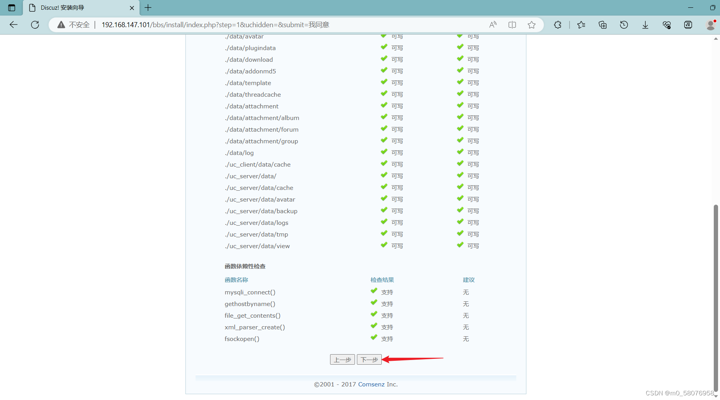
Task: Click the 无 suggestion for xml_parser_create()
Action: 466,327
